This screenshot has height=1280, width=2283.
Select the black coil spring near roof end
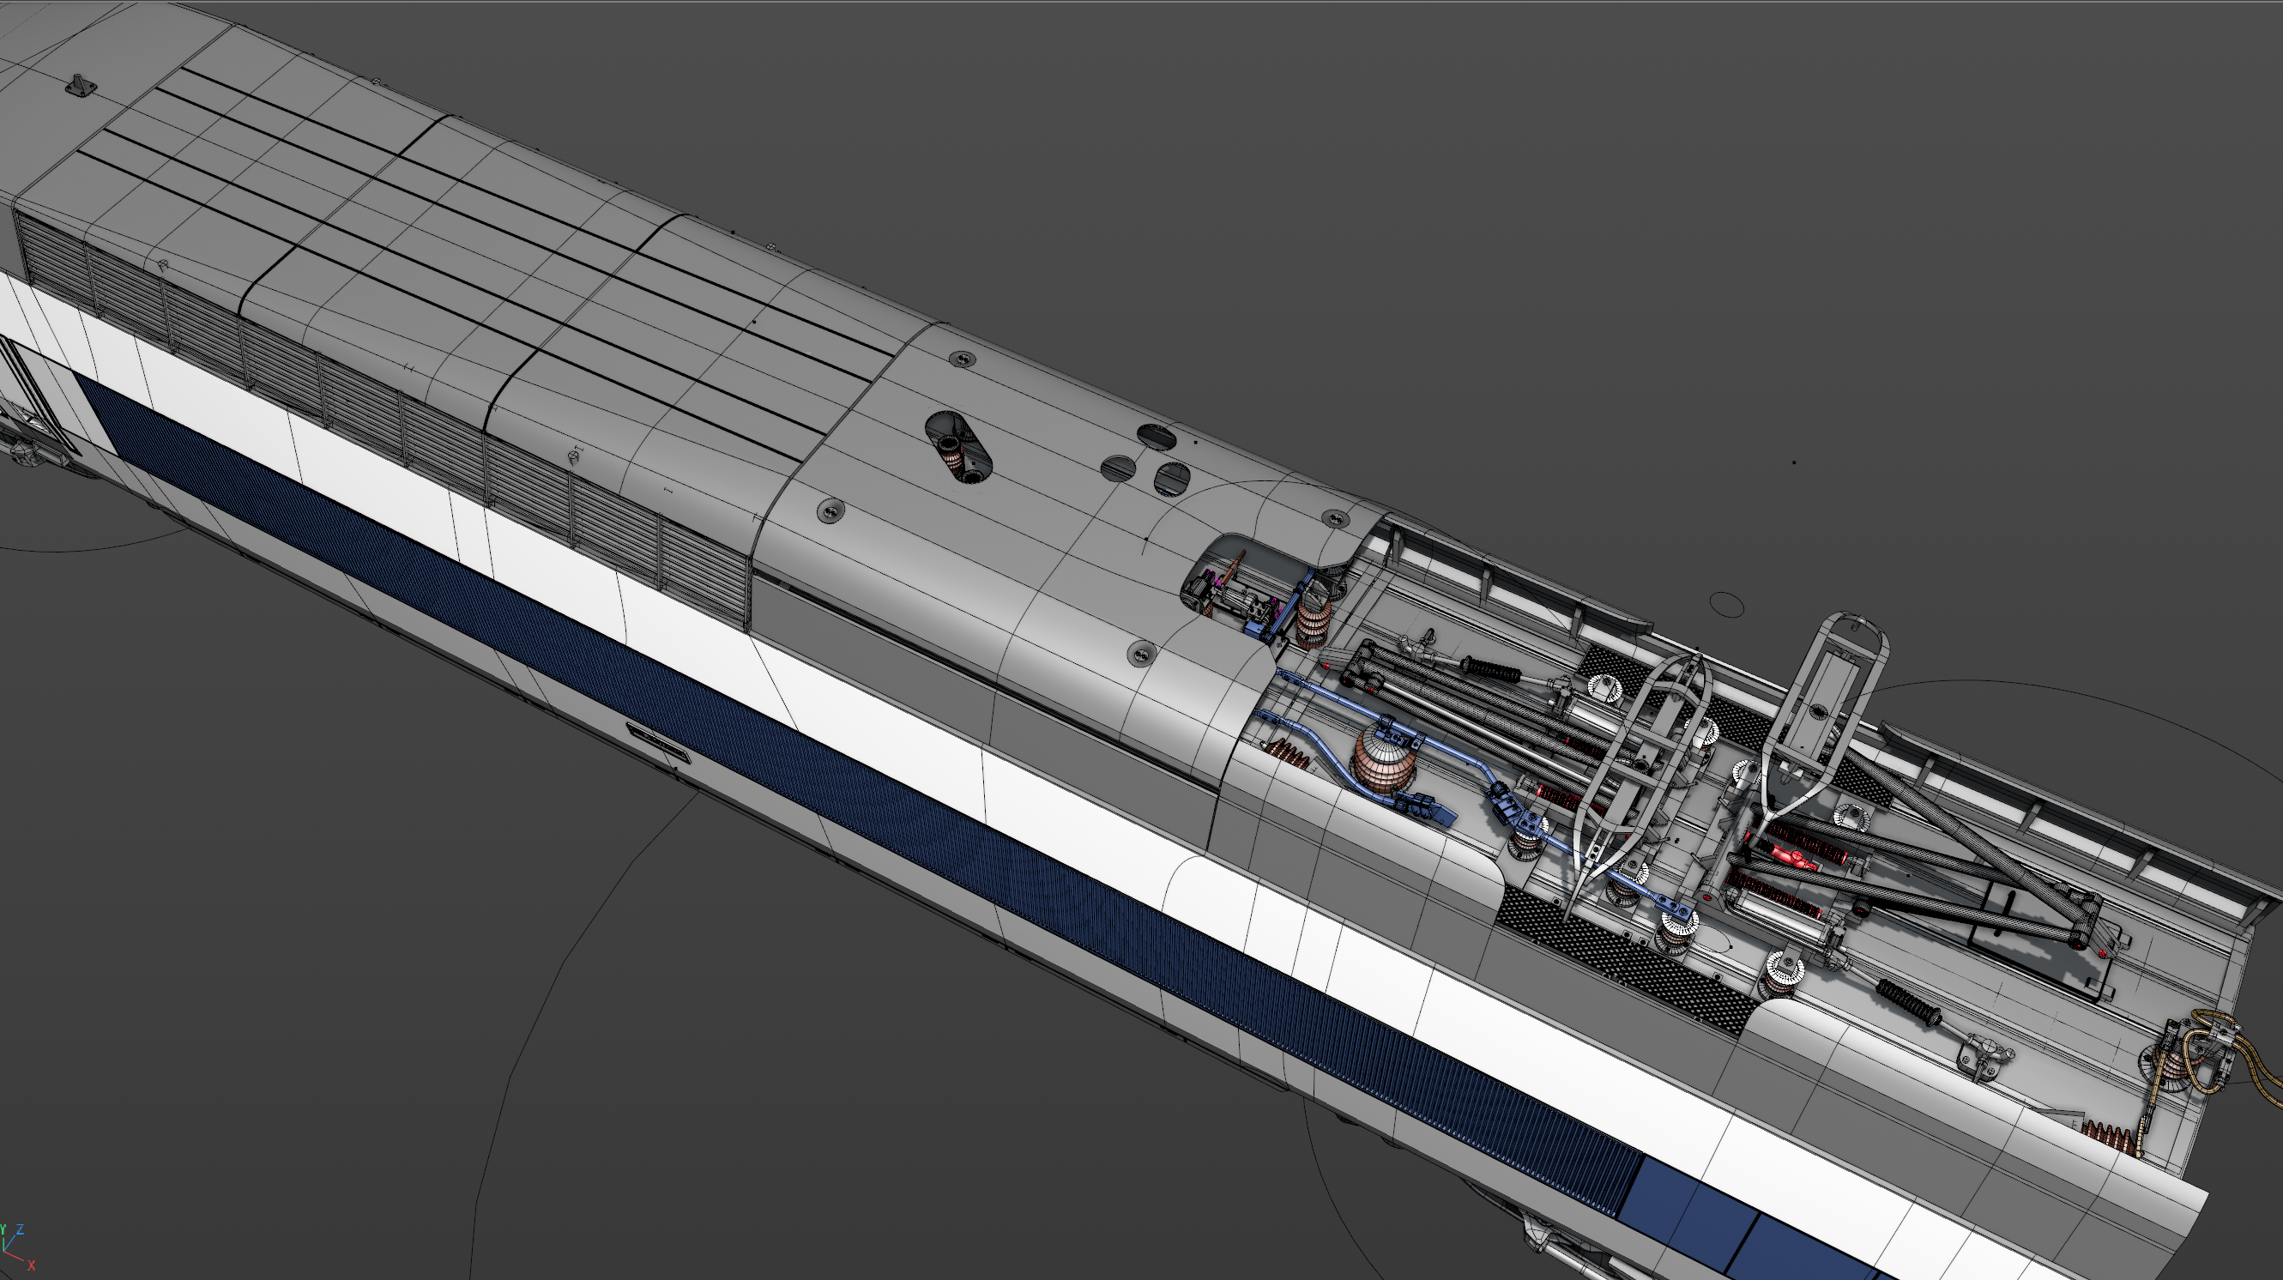pos(1907,1004)
